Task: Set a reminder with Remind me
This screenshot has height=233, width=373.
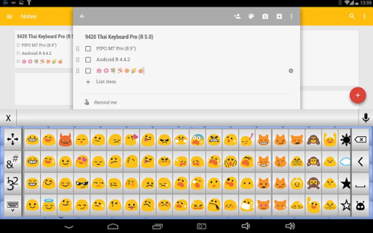Action: (x=105, y=102)
